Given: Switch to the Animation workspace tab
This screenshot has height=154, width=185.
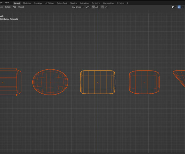Looking at the screenshot, I should coord(84,3).
